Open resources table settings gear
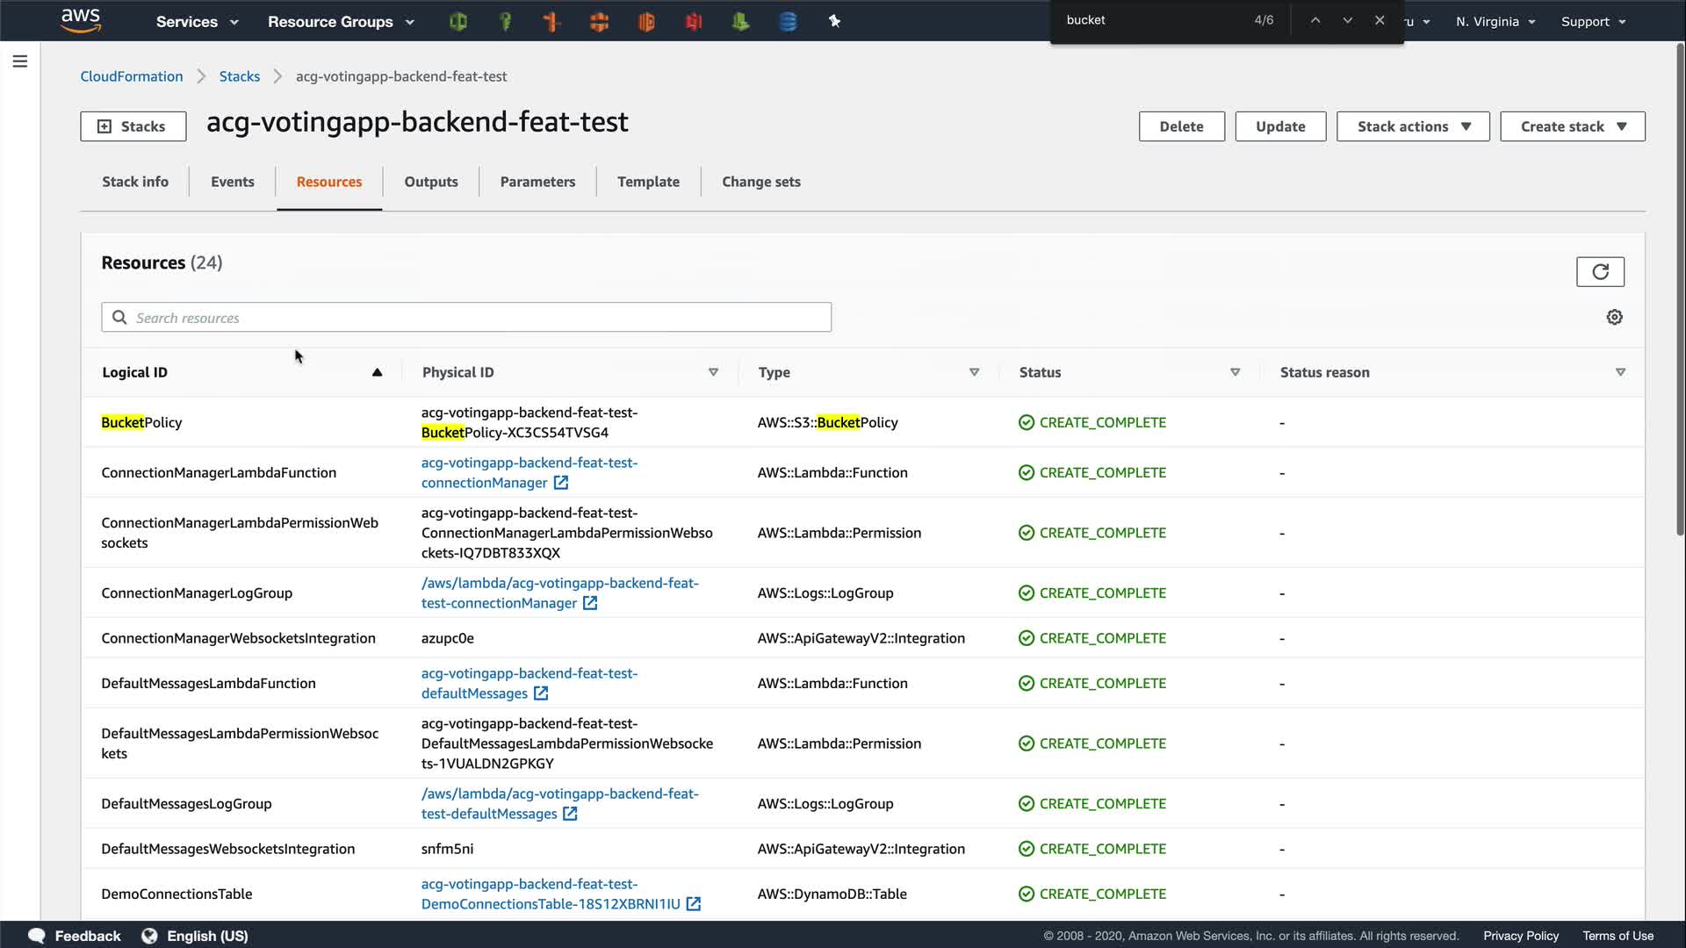The height and width of the screenshot is (948, 1686). coord(1614,318)
